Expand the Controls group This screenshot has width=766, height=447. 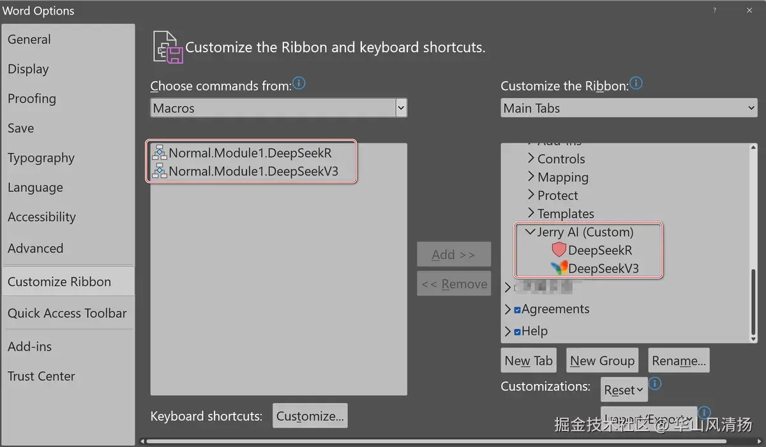click(x=531, y=158)
